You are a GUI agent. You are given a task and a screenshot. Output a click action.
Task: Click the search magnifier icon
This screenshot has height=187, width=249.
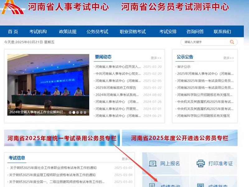click(x=232, y=42)
